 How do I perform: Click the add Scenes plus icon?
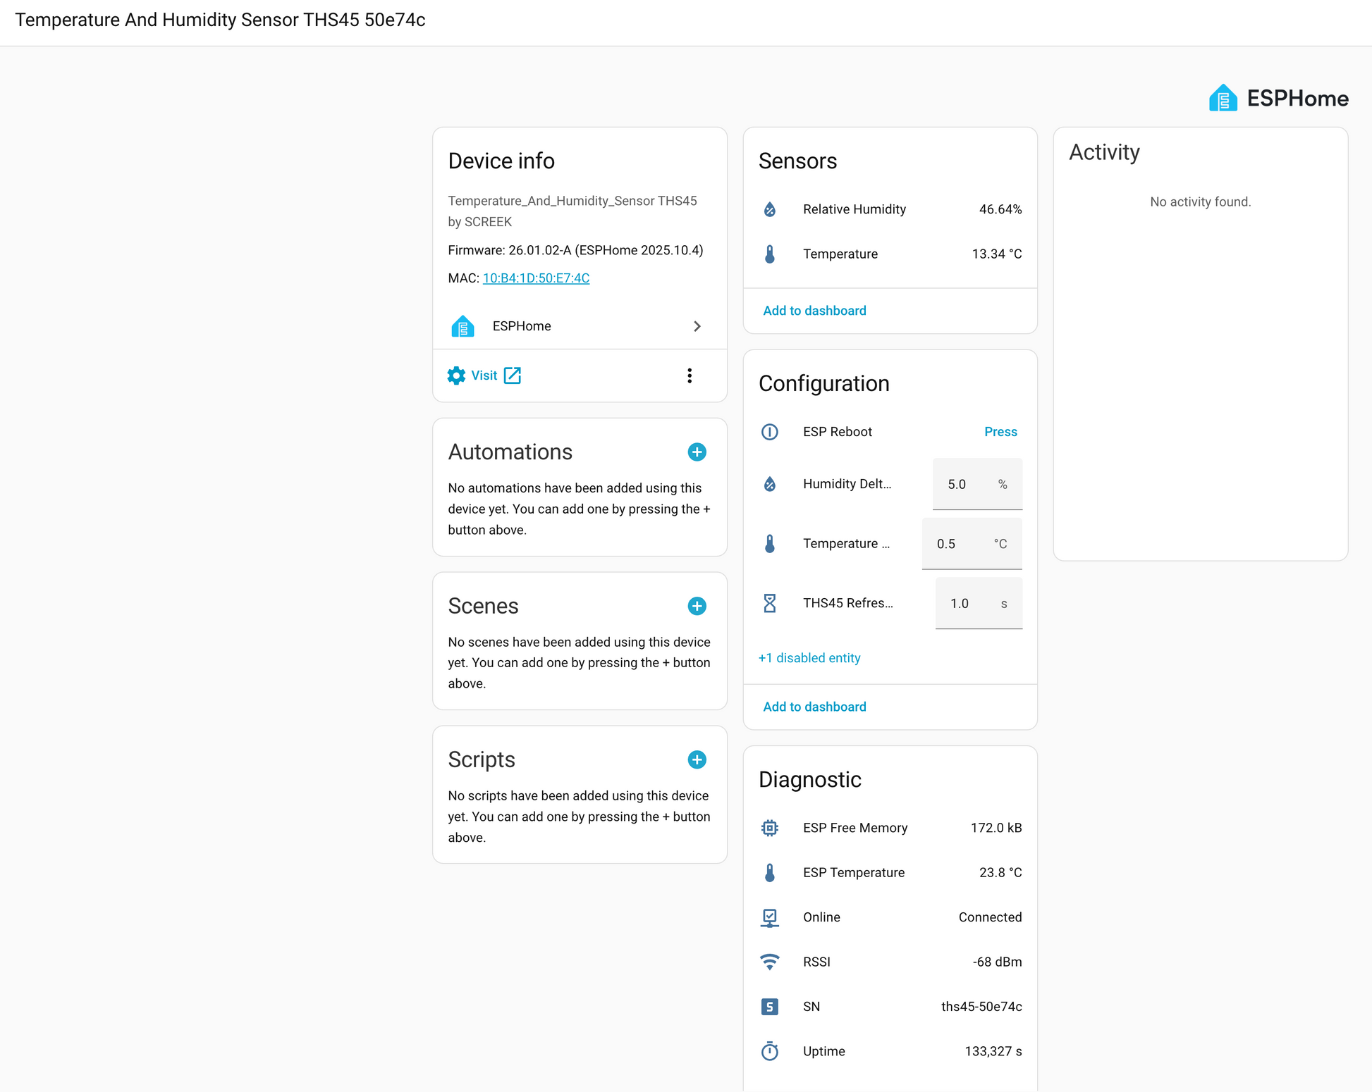(697, 606)
